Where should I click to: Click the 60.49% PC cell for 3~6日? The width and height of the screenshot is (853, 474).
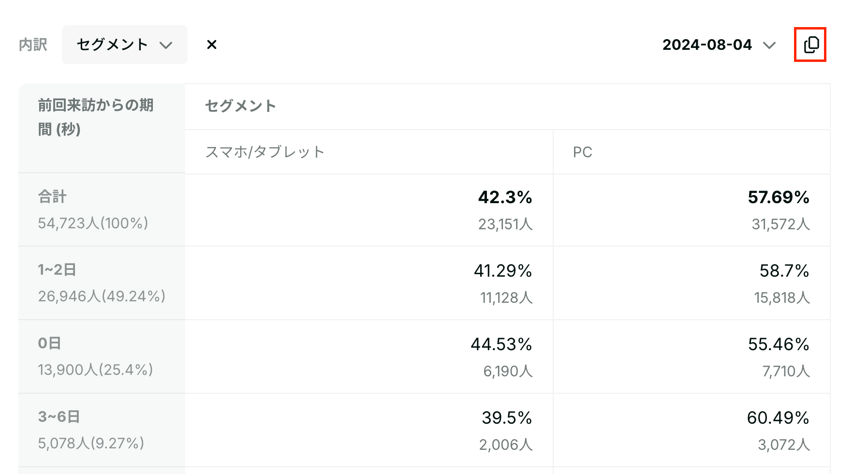pyautogui.click(x=778, y=418)
